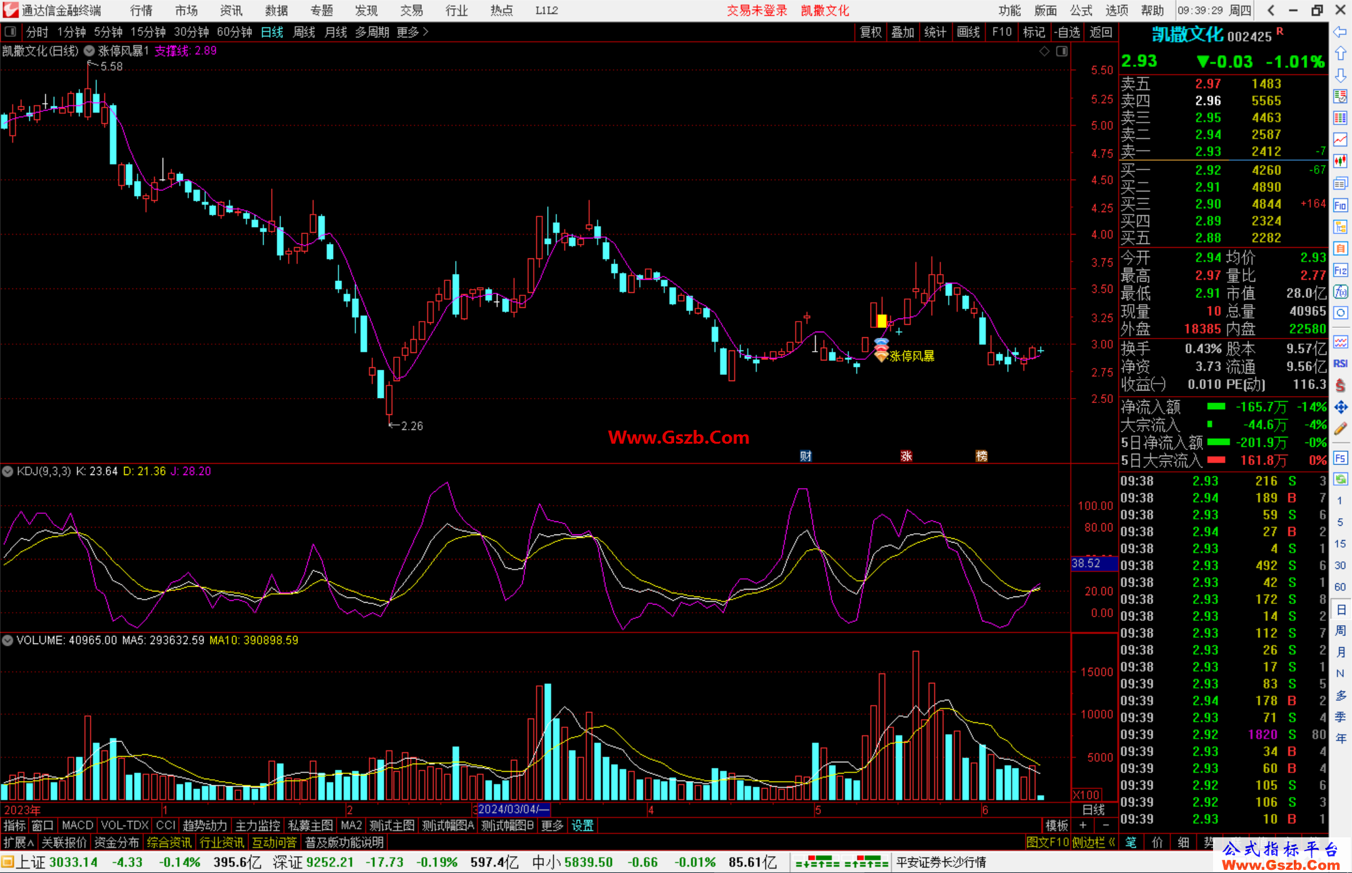Click the 叠加 overlay button
This screenshot has width=1352, height=873.
click(x=903, y=32)
